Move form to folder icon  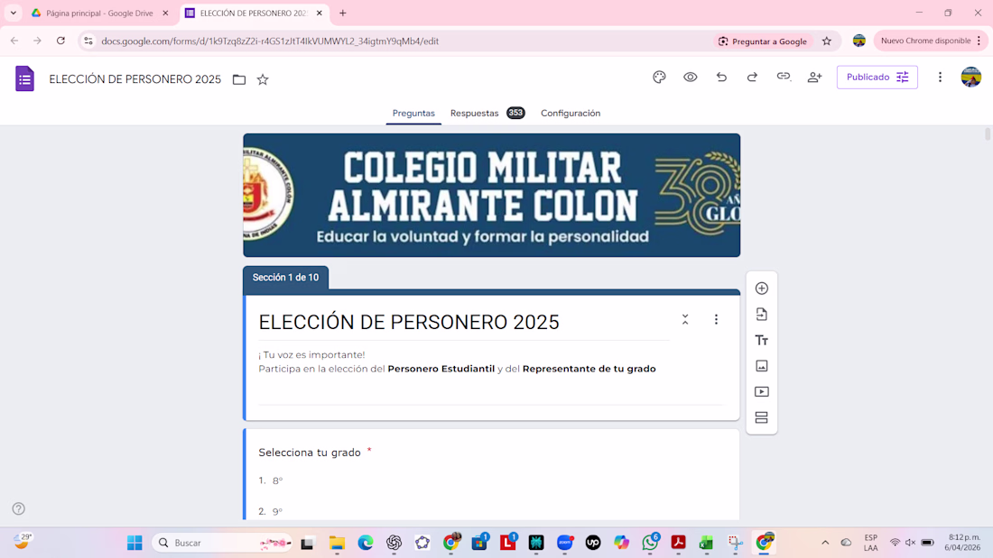click(239, 79)
